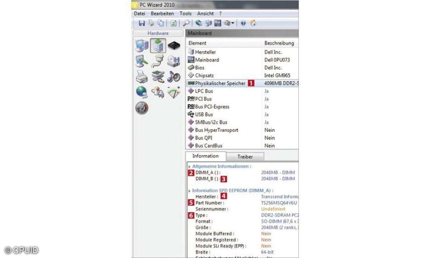Select the Devices cards icon
Image resolution: width=430 pixels, height=258 pixels.
158,77
